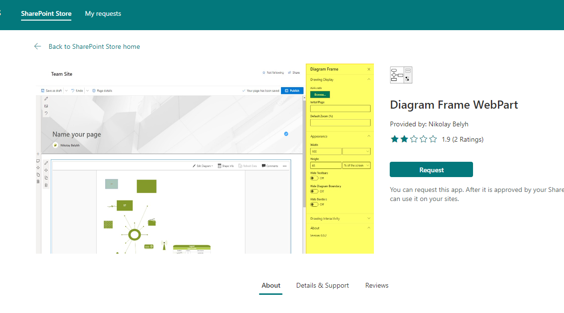Click Save as draft in the preview

[x=51, y=90]
